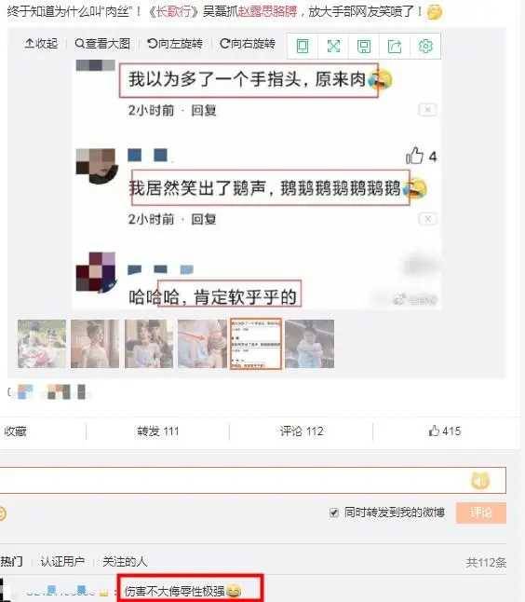Like the post with 415 thumbs-up
525x602 pixels.
point(445,431)
